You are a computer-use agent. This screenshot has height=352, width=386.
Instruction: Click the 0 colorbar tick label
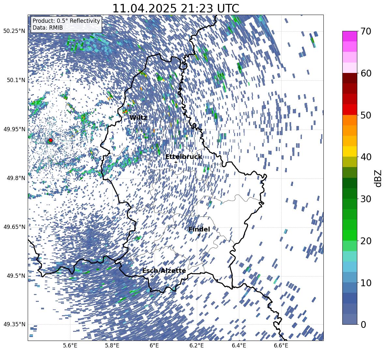[x=363, y=324]
